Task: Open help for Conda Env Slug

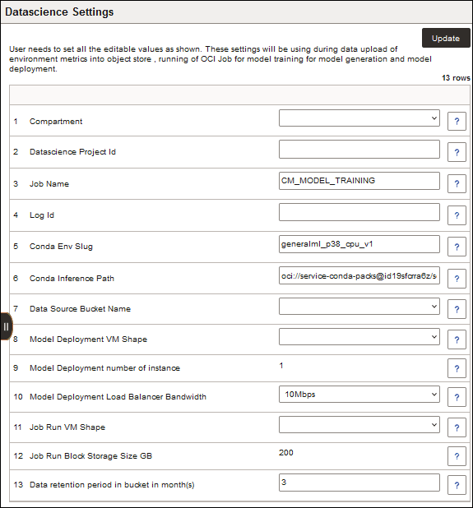Action: [457, 247]
